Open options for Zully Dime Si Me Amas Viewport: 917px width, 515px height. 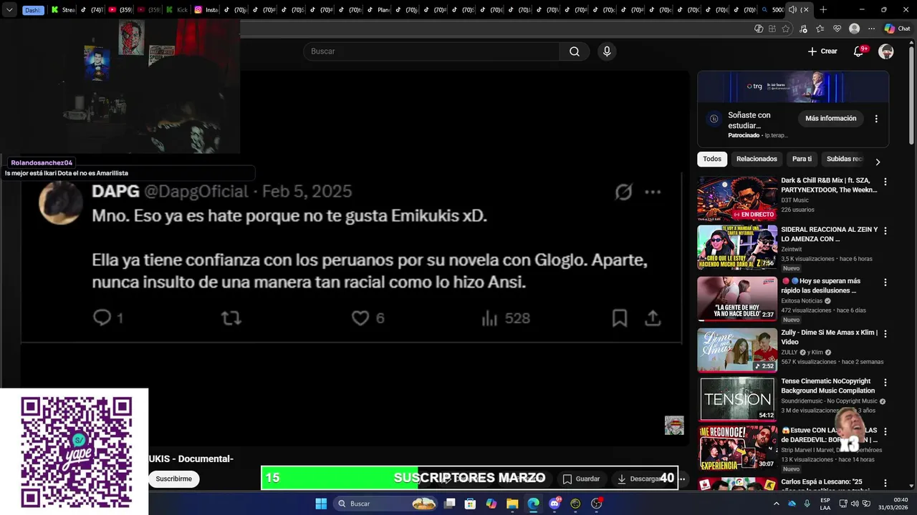[885, 333]
